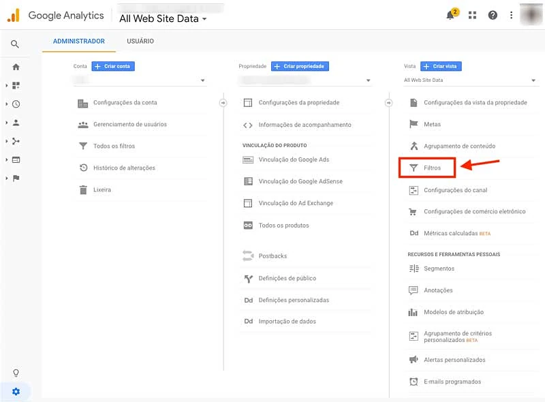Viewport: 545px width, 402px height.
Task: Click the Criar vista button
Action: [441, 66]
